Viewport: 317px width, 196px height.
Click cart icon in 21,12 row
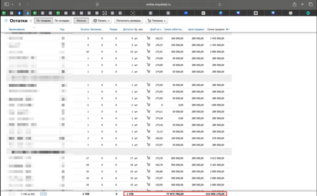point(149,131)
